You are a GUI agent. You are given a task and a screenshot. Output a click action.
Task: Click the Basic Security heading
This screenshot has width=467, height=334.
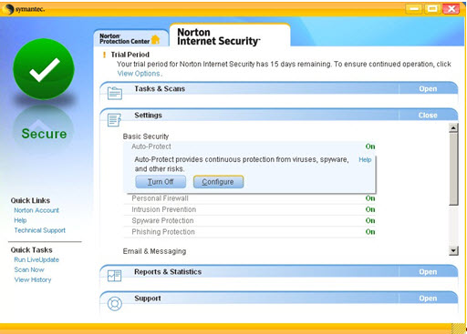[146, 137]
